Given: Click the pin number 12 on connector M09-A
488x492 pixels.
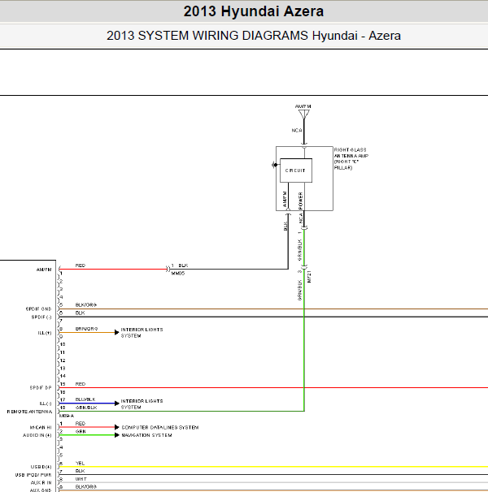Looking at the screenshot, I should point(63,360).
